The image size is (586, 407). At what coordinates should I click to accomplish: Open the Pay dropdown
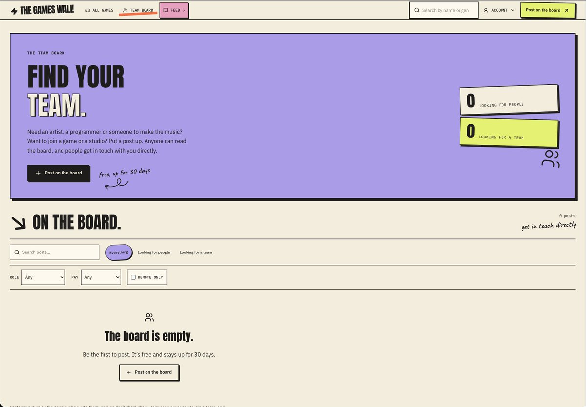[101, 277]
